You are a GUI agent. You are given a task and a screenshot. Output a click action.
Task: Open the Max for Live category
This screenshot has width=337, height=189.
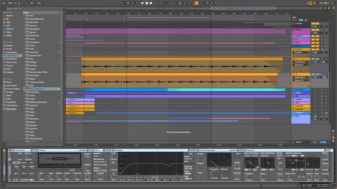pos(12,62)
